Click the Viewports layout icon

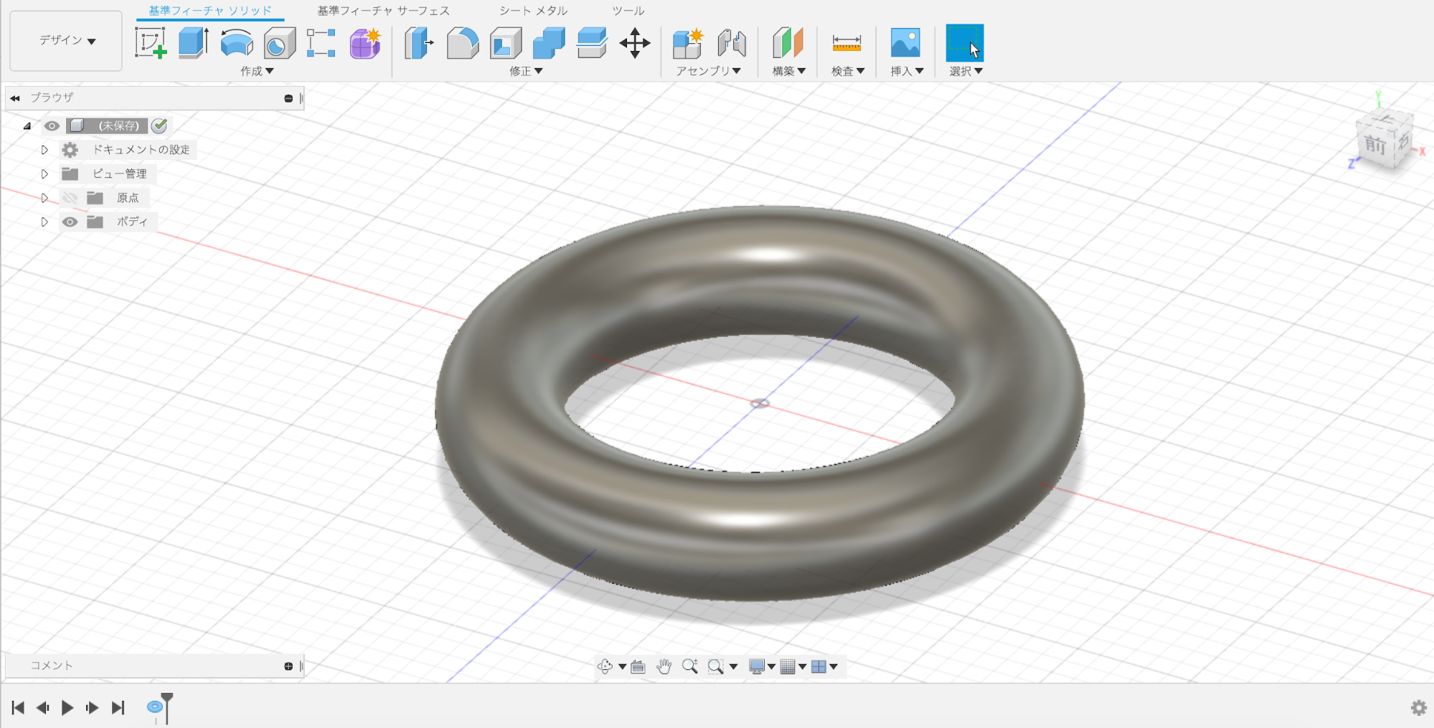819,666
